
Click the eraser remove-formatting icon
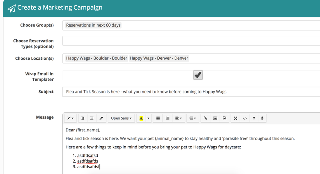(101, 118)
